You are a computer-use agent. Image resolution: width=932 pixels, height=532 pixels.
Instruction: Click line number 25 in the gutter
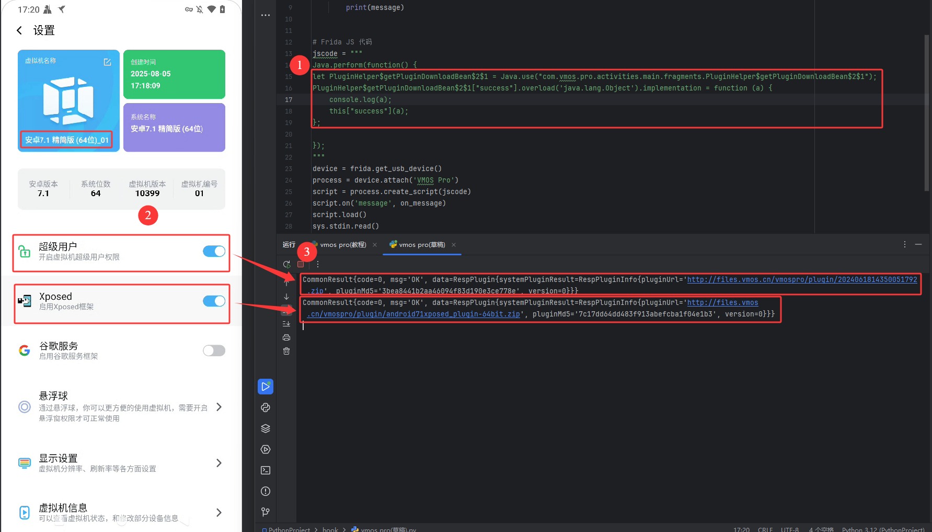(289, 191)
